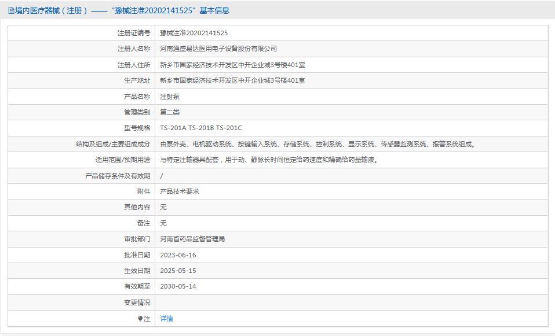Click the 变更情况 row label
Image resolution: width=555 pixels, height=336 pixels.
click(134, 302)
